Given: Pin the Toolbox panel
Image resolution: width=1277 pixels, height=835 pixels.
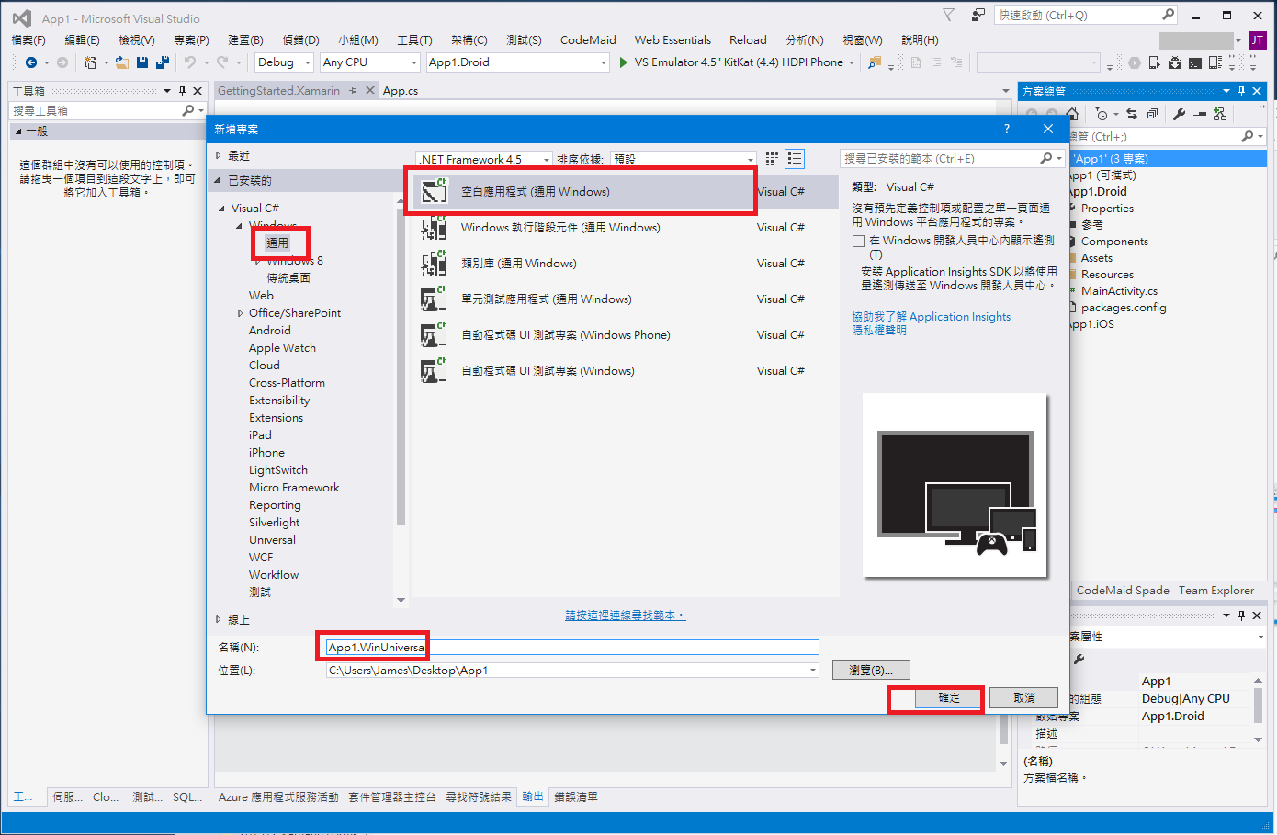Looking at the screenshot, I should [183, 91].
